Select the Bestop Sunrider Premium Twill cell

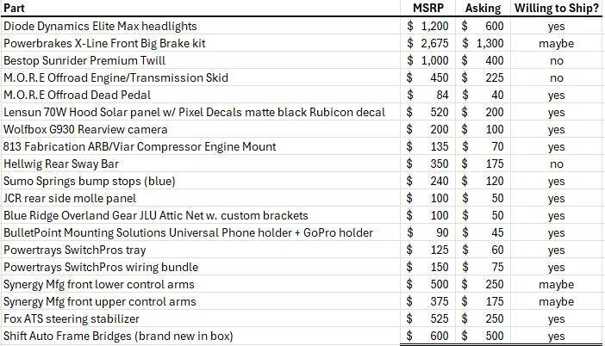click(200, 60)
